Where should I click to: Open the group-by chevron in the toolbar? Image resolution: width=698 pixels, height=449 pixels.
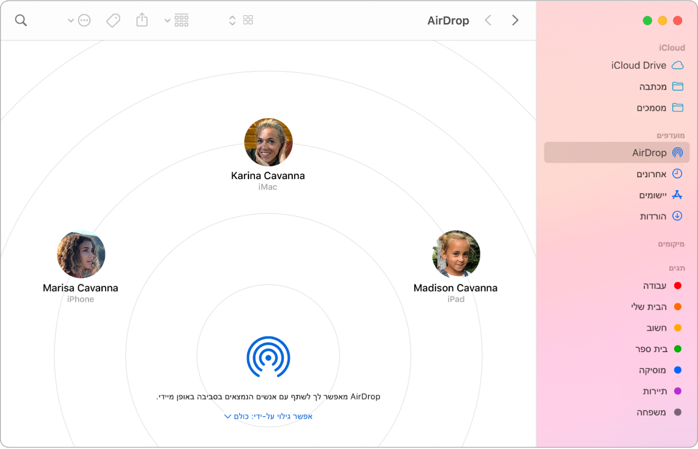coord(167,20)
